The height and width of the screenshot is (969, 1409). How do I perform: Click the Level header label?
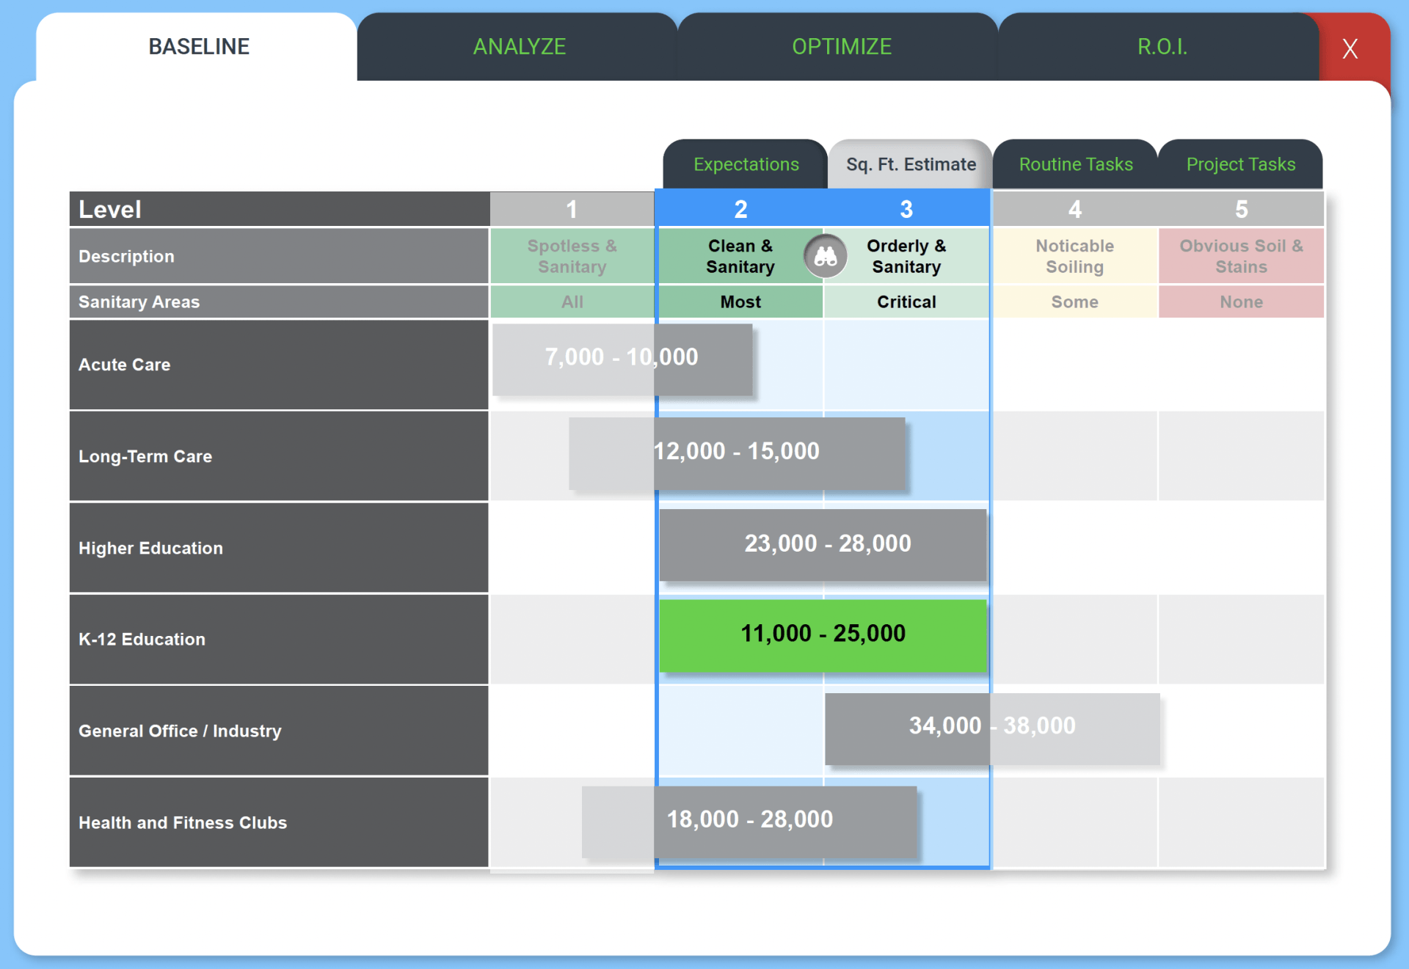point(279,210)
